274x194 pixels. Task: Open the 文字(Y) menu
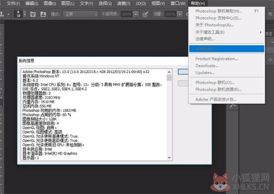[x=86, y=3]
